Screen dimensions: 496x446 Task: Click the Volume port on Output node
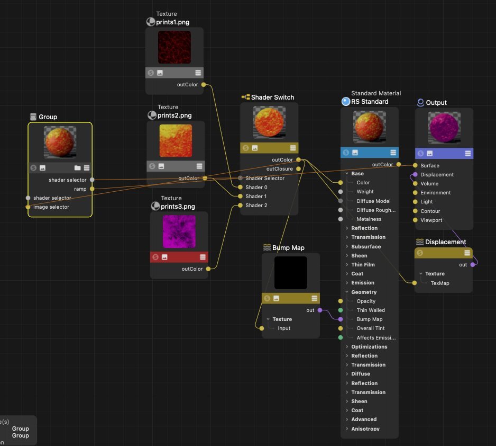(415, 183)
